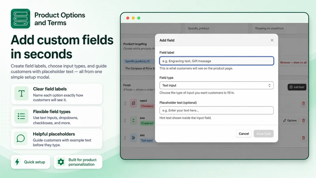Click the list icon of Flexible field types
316x178 pixels.
point(21,116)
